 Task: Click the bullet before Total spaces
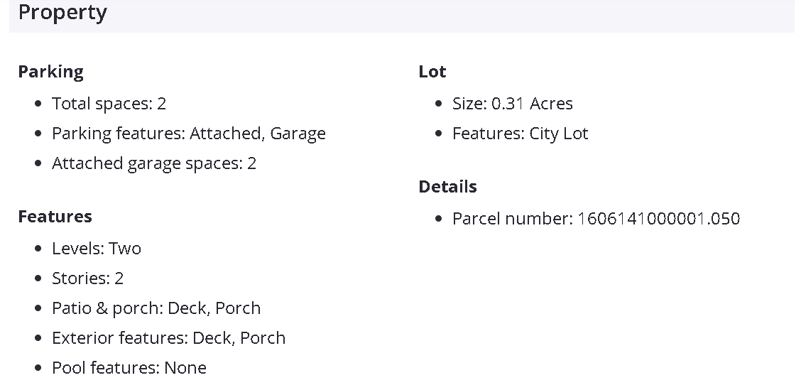[38, 104]
